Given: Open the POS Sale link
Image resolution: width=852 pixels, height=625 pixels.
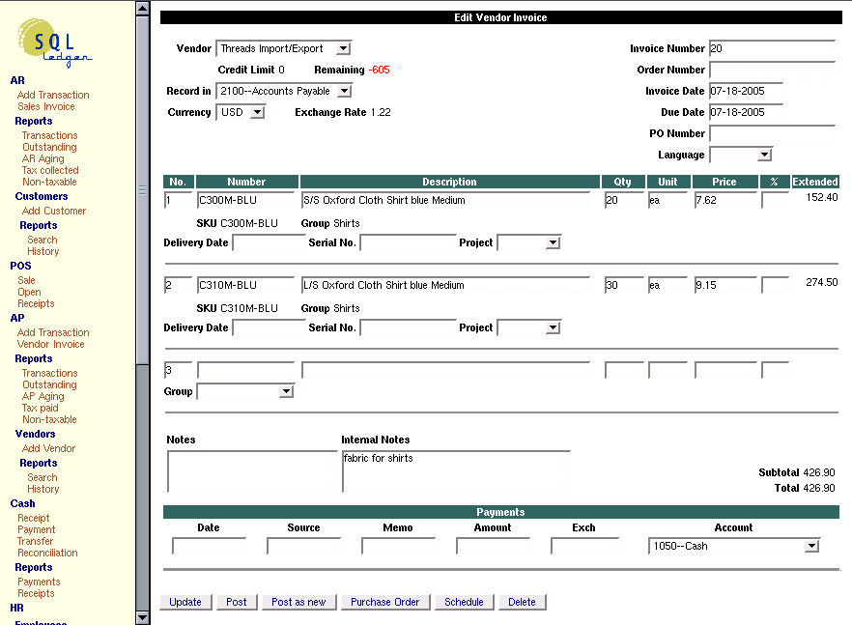Looking at the screenshot, I should point(26,280).
